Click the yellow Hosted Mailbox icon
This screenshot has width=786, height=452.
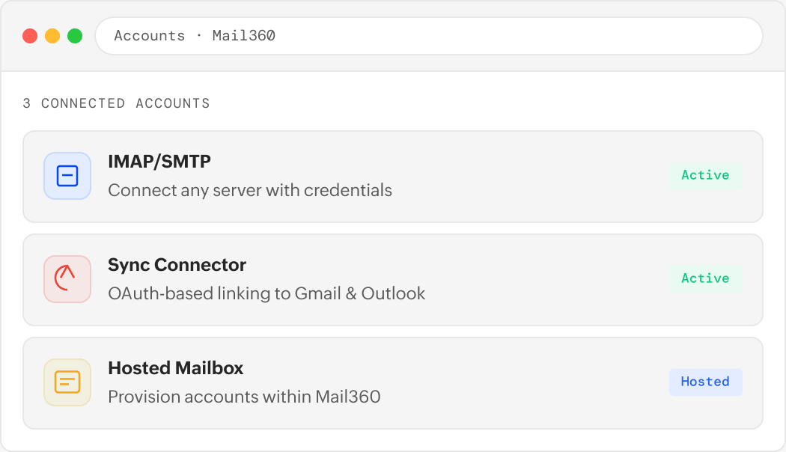67,382
